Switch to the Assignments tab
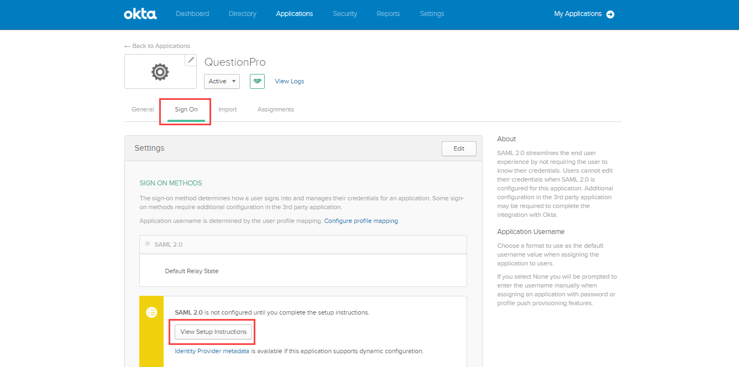Viewport: 739px width, 367px height. coord(276,109)
